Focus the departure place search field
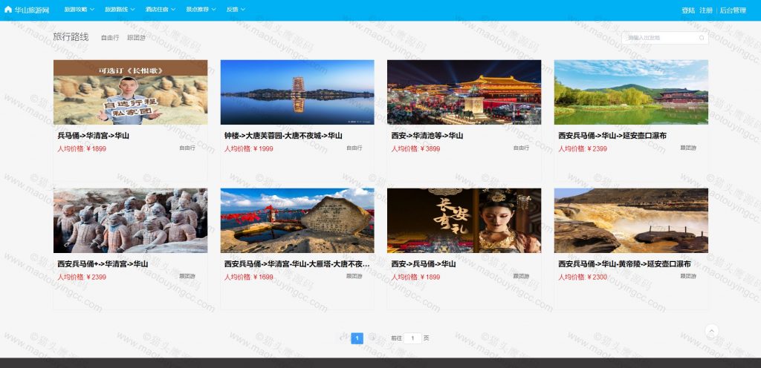The height and width of the screenshot is (368, 761). point(664,38)
